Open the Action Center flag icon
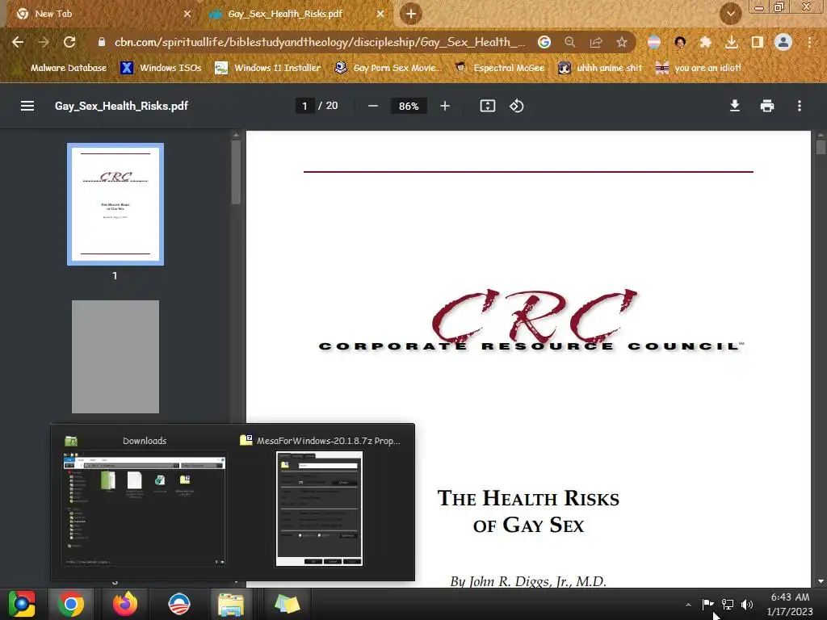The height and width of the screenshot is (620, 827). [x=707, y=604]
